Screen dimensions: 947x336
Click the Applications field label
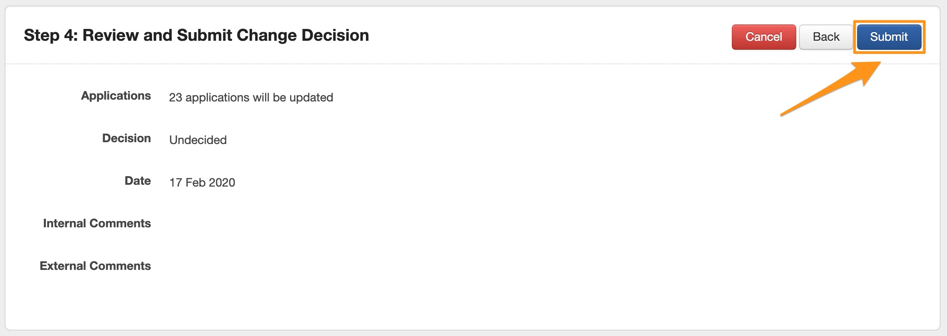[x=116, y=96]
